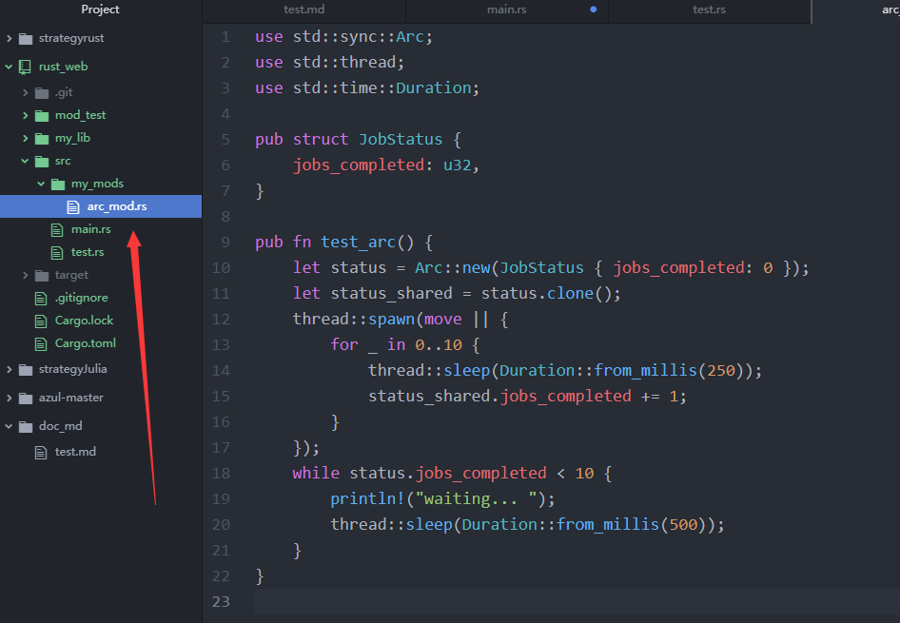Image resolution: width=900 pixels, height=623 pixels.
Task: Expand the strategyJulia folder
Action: (8, 369)
